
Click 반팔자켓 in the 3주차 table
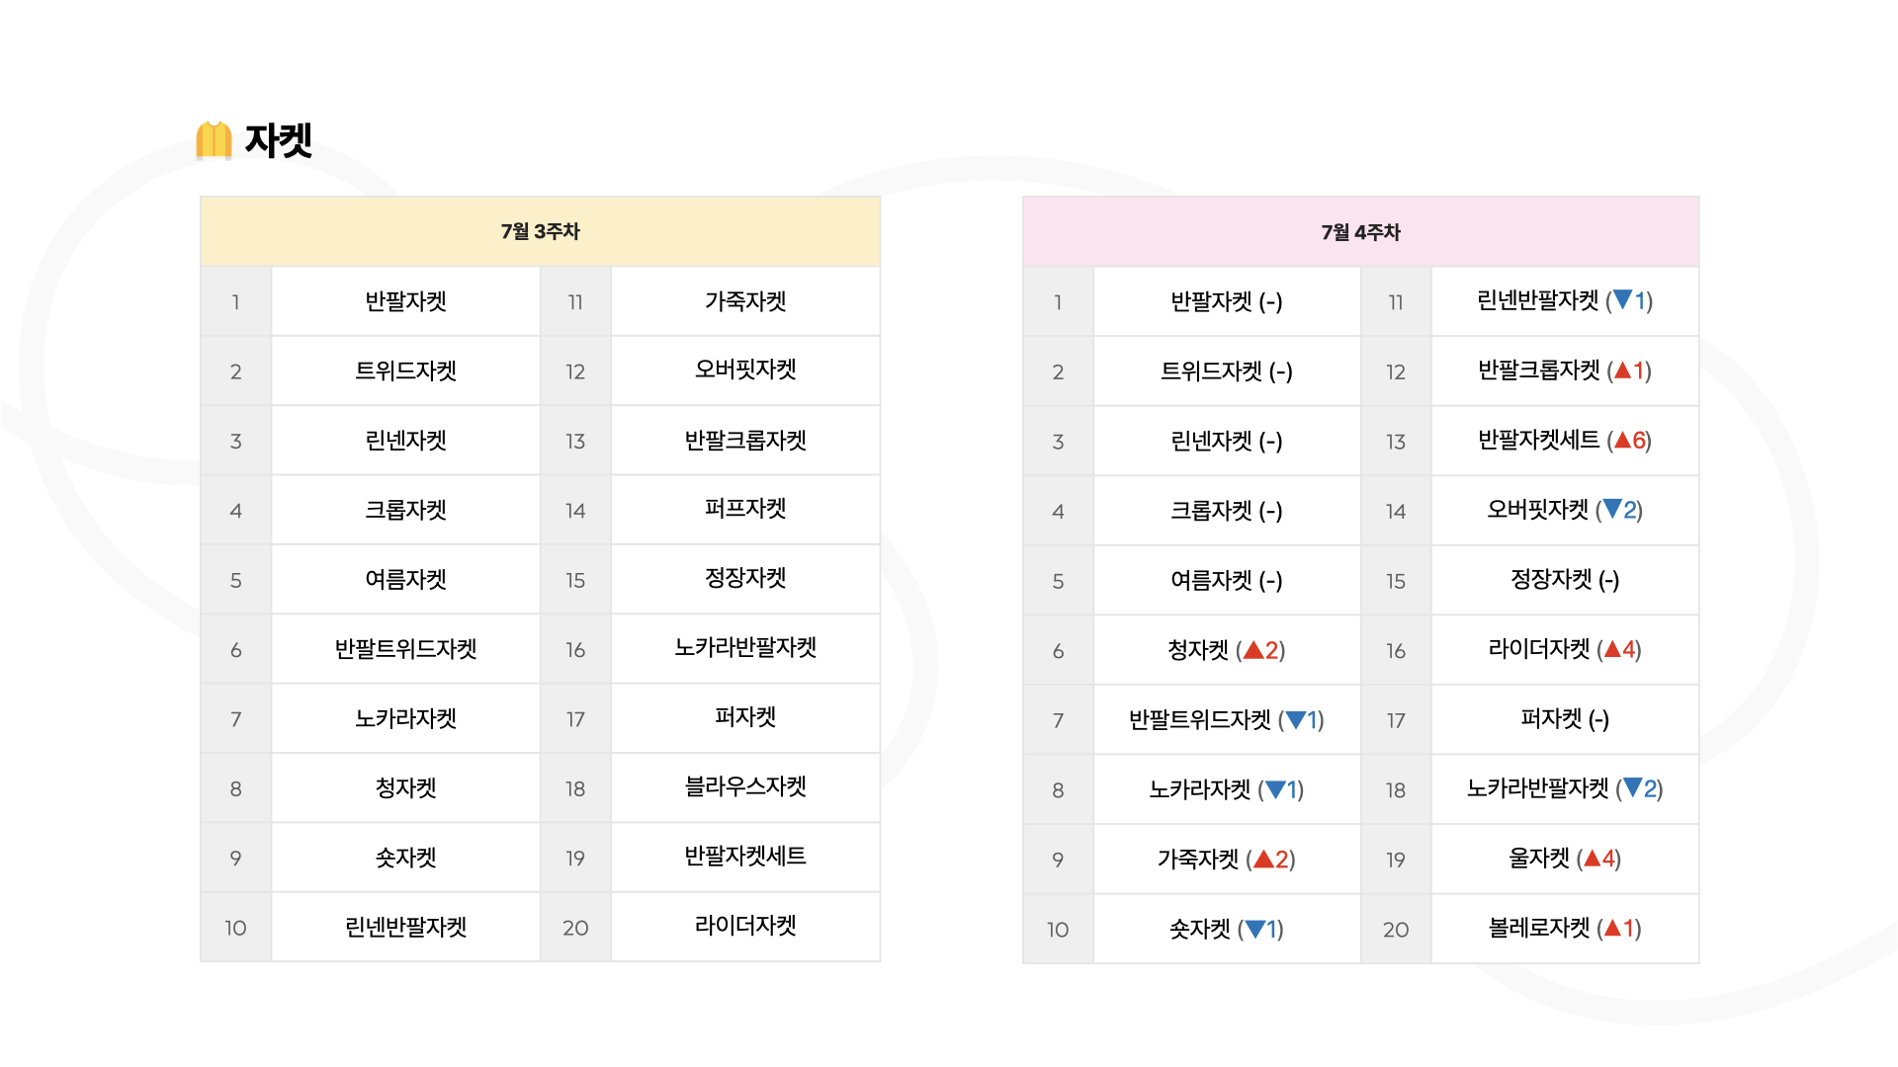(x=405, y=301)
